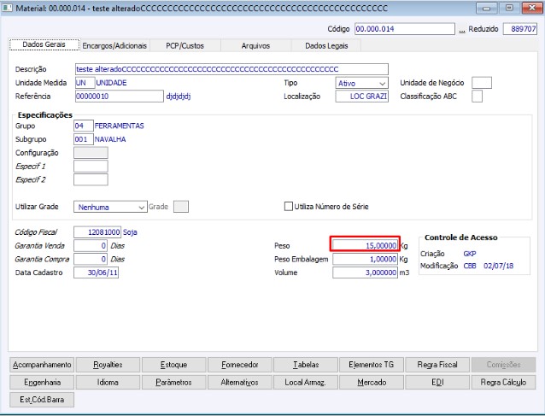Click the FERRAMENTAS group name text

click(x=120, y=126)
